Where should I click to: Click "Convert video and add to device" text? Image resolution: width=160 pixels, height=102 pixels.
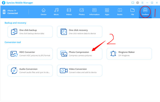83,73
